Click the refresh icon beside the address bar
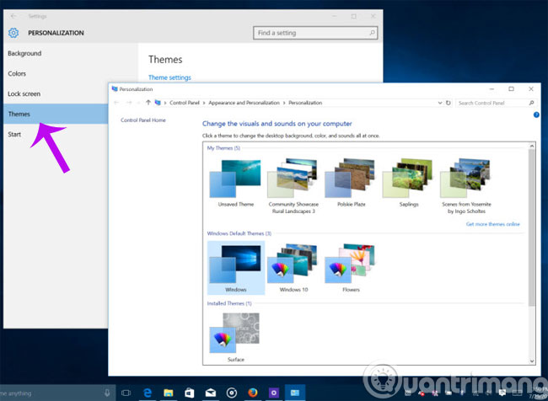This screenshot has width=548, height=401. click(x=449, y=103)
